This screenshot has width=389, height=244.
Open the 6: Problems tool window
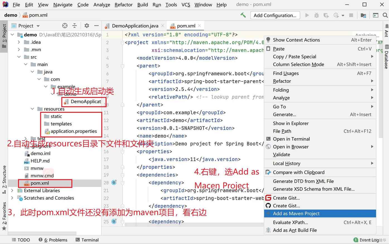click(x=53, y=240)
